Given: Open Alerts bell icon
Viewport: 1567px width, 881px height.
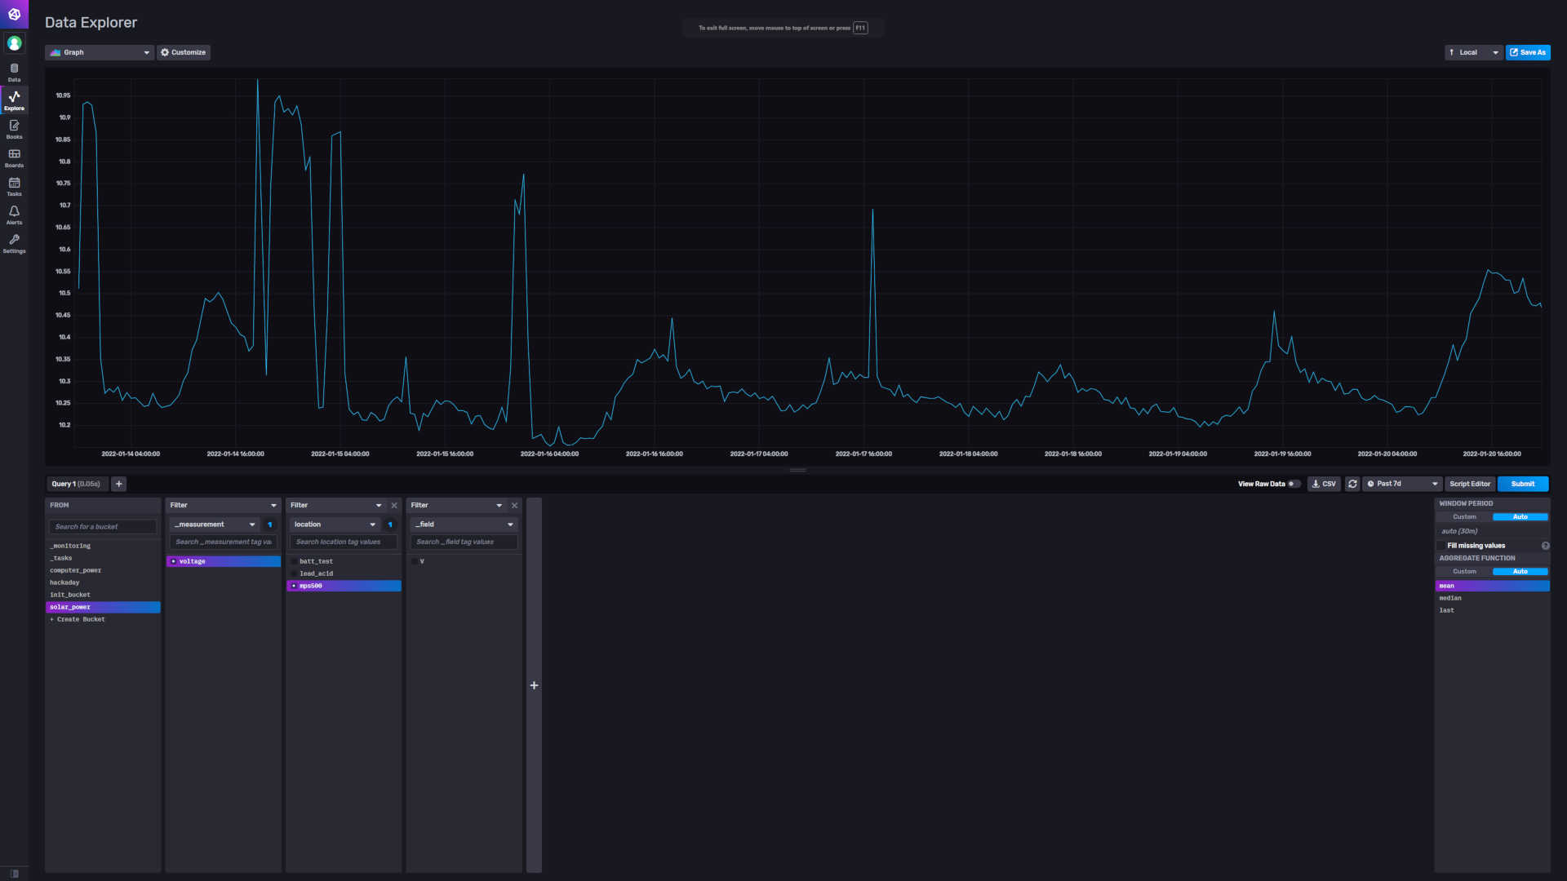Looking at the screenshot, I should (14, 215).
